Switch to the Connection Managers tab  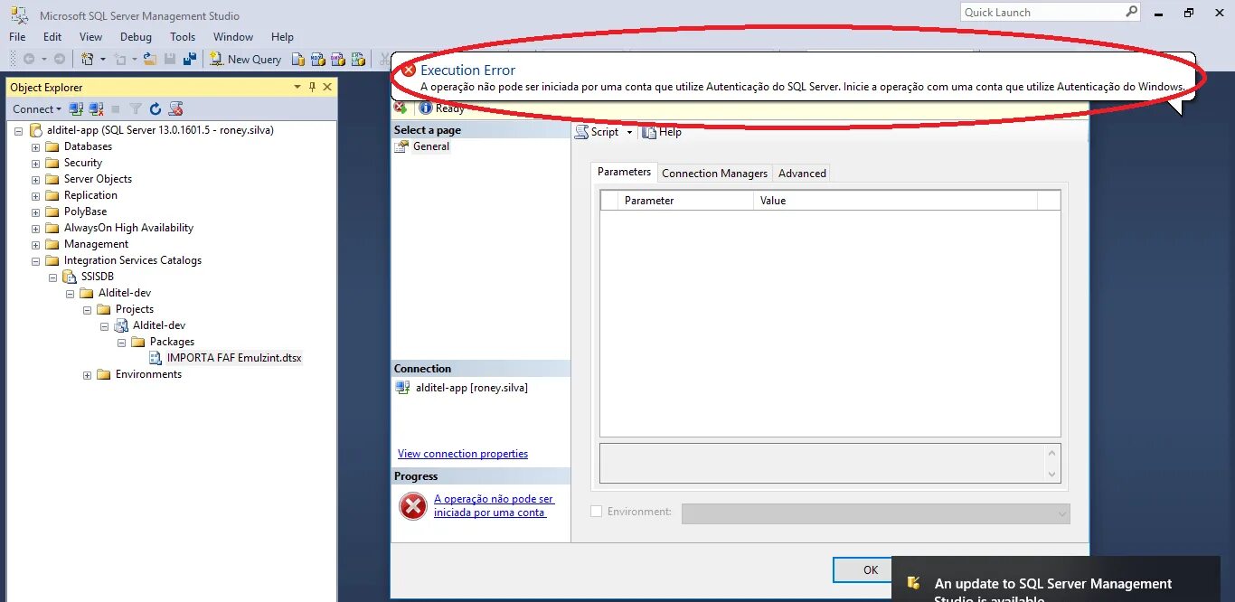tap(714, 174)
